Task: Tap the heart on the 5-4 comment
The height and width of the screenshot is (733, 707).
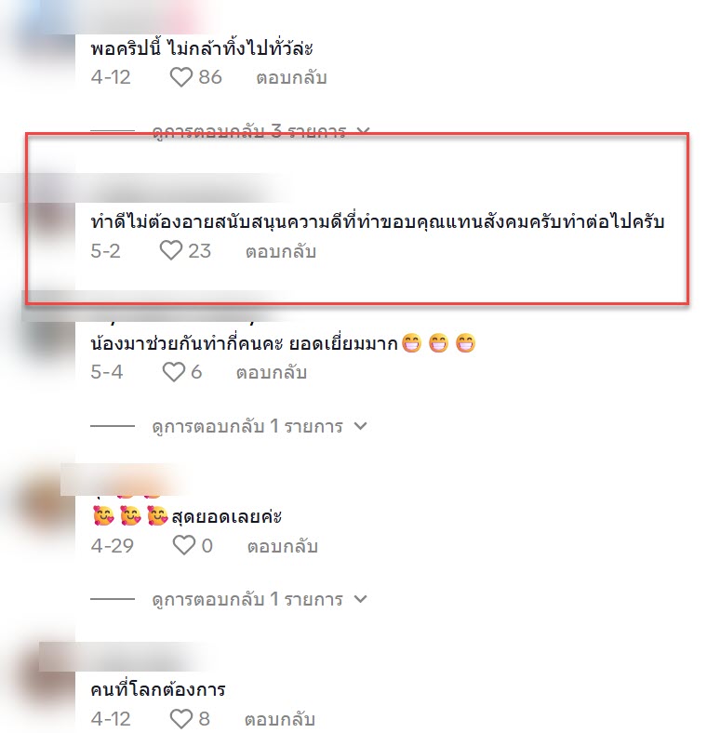Action: click(x=173, y=372)
